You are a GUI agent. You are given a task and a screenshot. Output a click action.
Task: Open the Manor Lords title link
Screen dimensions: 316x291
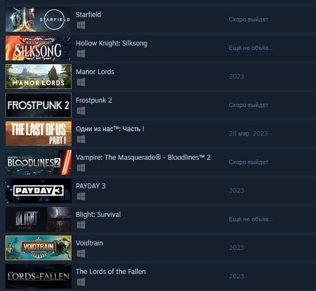95,72
